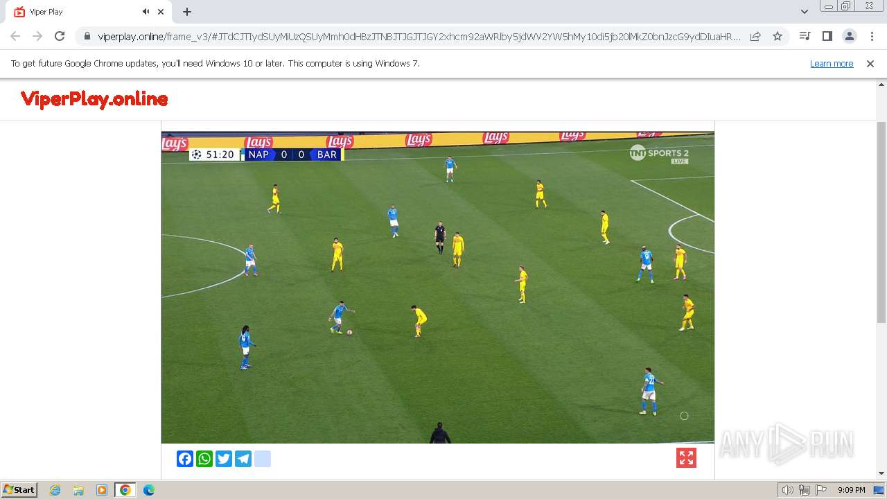Enter fullscreen with the red expand button
This screenshot has width=887, height=499.
pos(686,457)
